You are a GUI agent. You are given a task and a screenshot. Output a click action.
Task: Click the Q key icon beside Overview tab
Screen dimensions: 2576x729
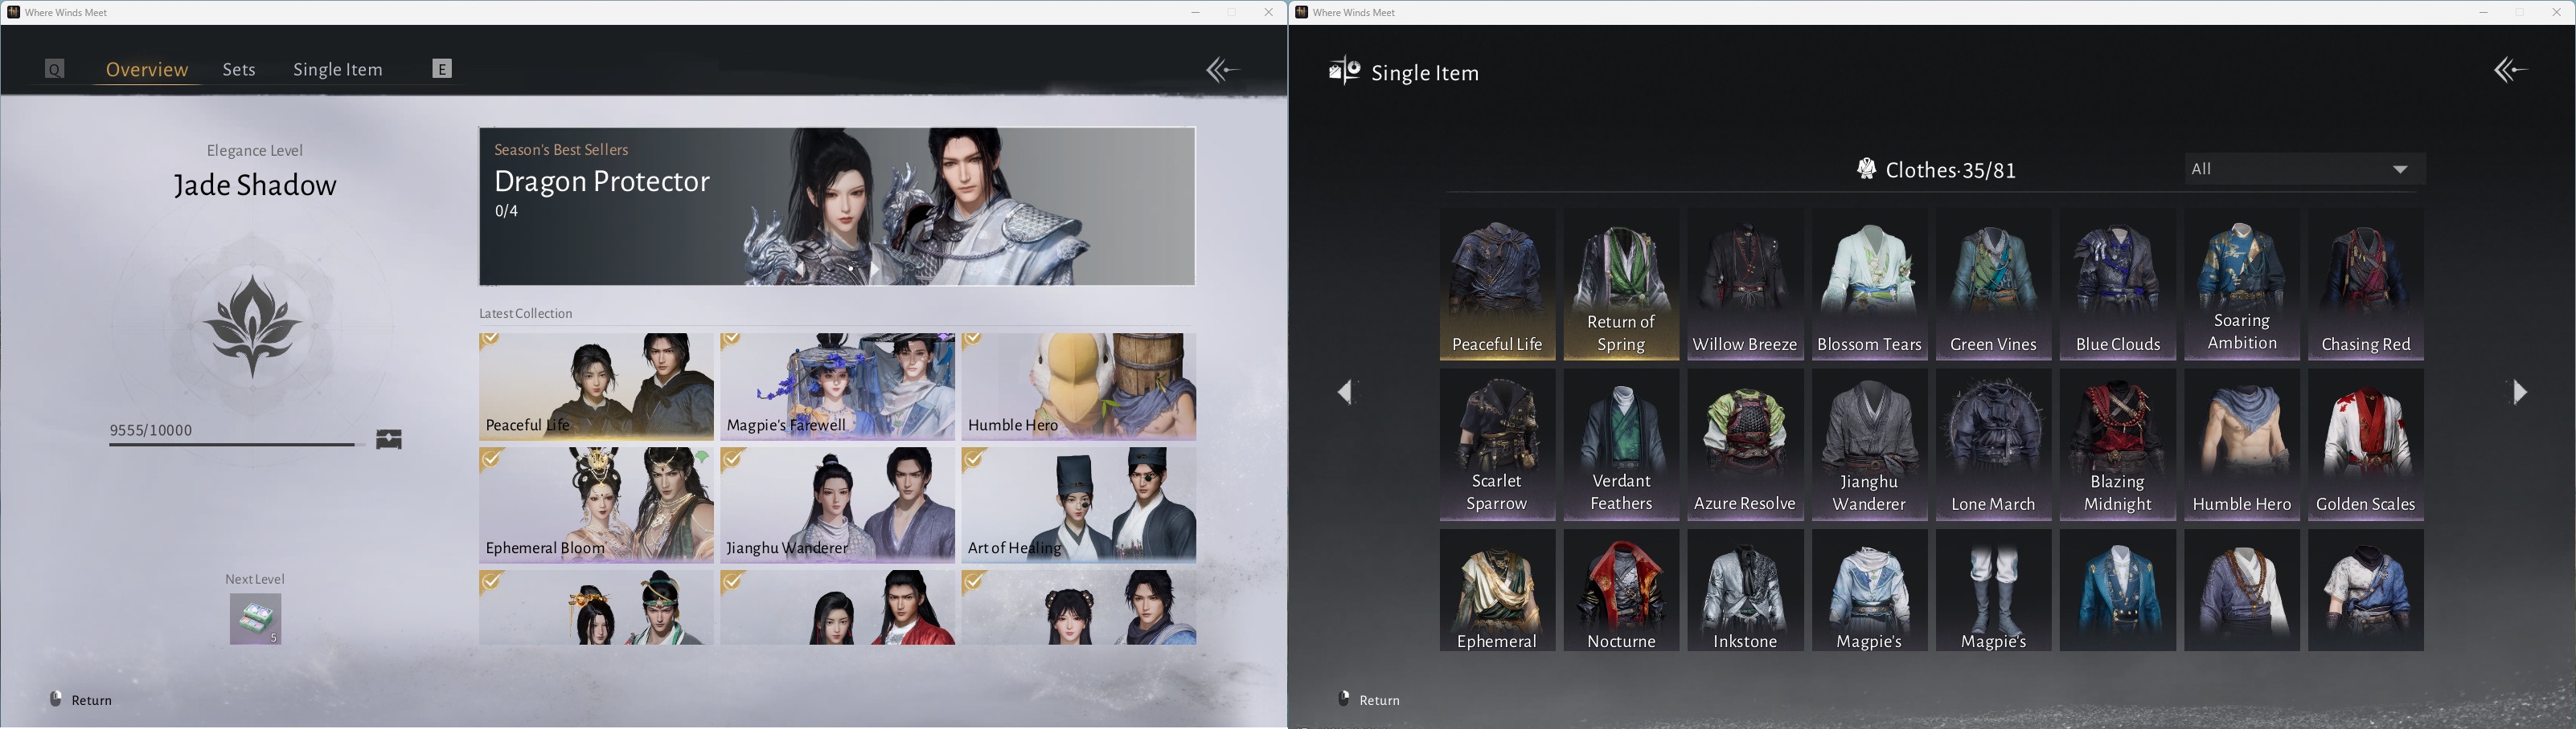[x=55, y=69]
